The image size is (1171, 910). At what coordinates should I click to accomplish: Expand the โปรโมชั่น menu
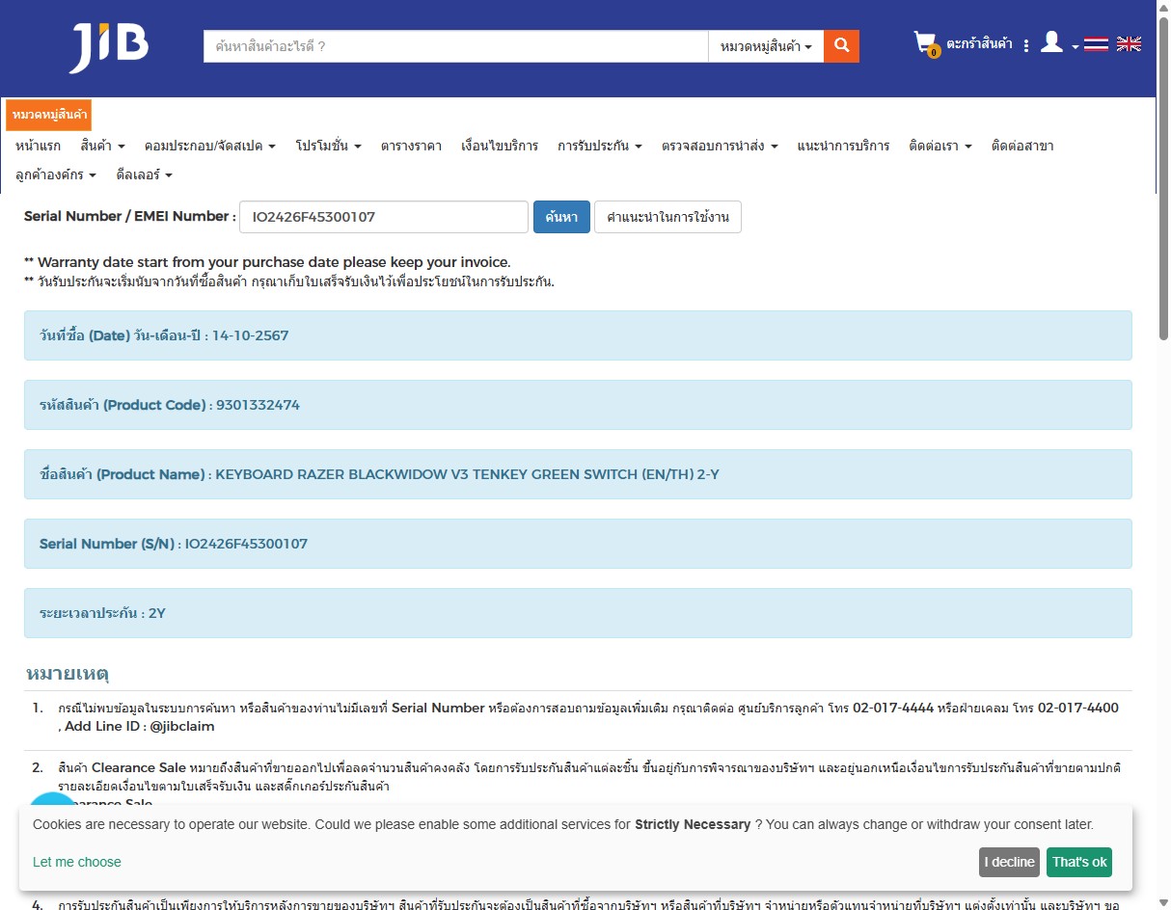tap(329, 146)
